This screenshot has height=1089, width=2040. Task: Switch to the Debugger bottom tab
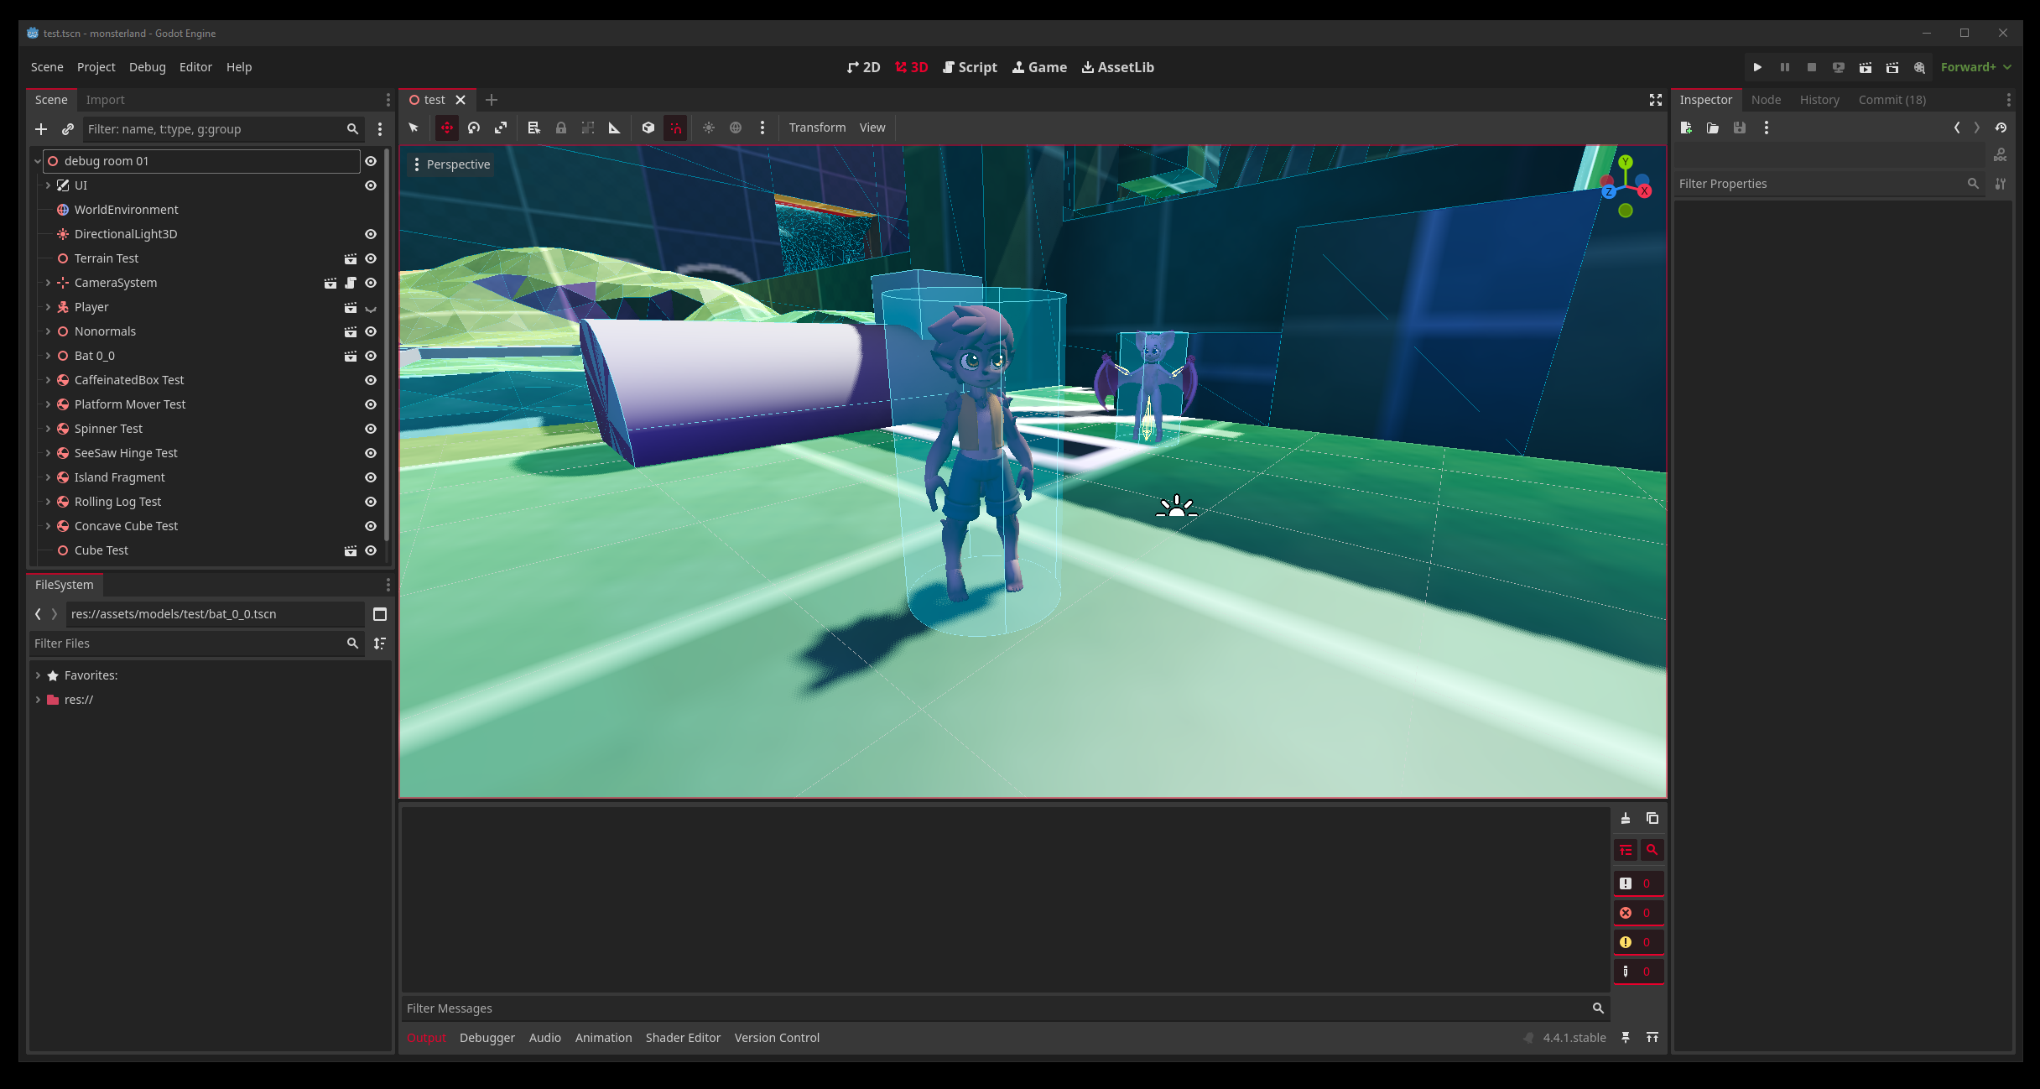point(487,1038)
